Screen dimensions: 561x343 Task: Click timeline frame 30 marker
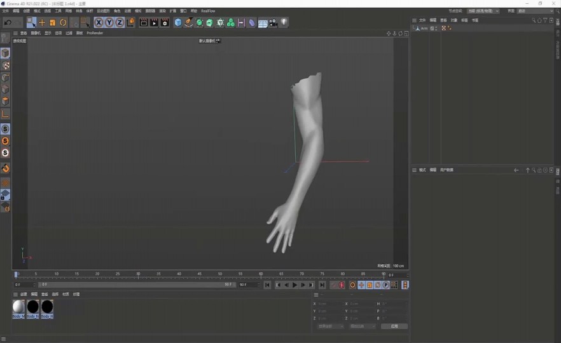tap(138, 274)
